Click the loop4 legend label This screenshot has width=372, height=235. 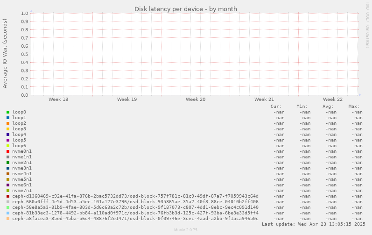pos(19,135)
